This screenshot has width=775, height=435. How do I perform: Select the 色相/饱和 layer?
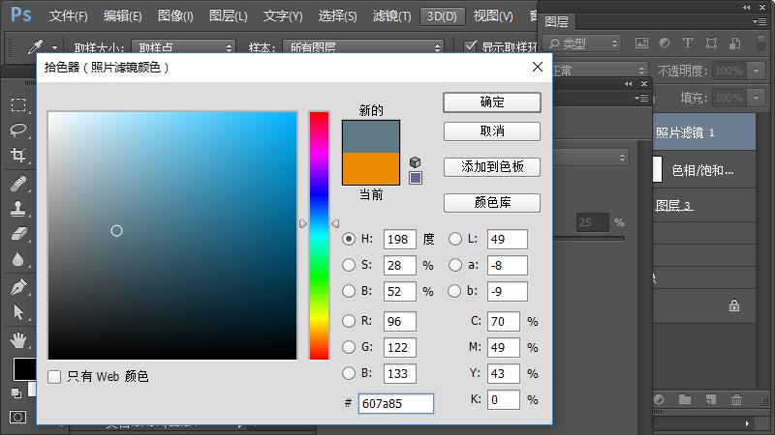704,170
